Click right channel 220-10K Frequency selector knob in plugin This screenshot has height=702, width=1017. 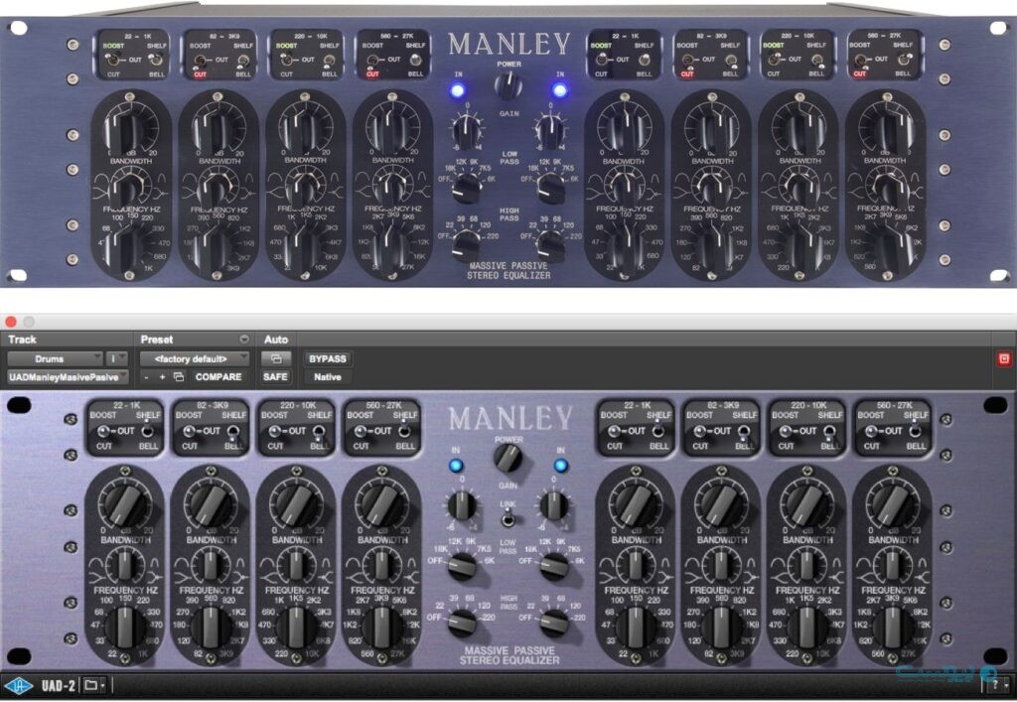806,629
